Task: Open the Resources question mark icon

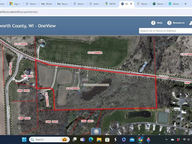Action: pyautogui.click(x=169, y=23)
